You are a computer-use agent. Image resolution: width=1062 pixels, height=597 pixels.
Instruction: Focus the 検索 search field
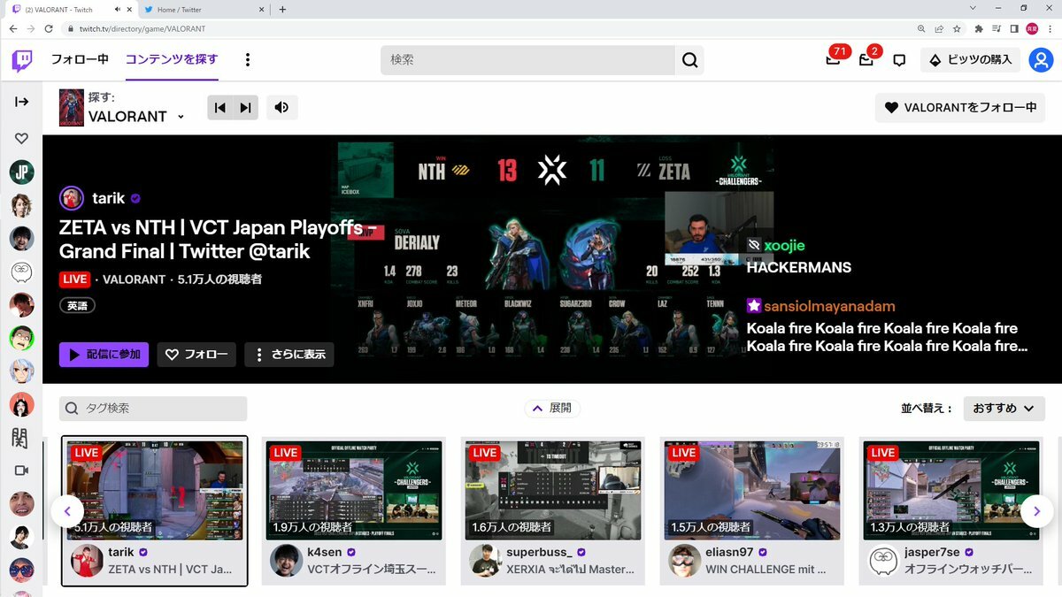528,60
